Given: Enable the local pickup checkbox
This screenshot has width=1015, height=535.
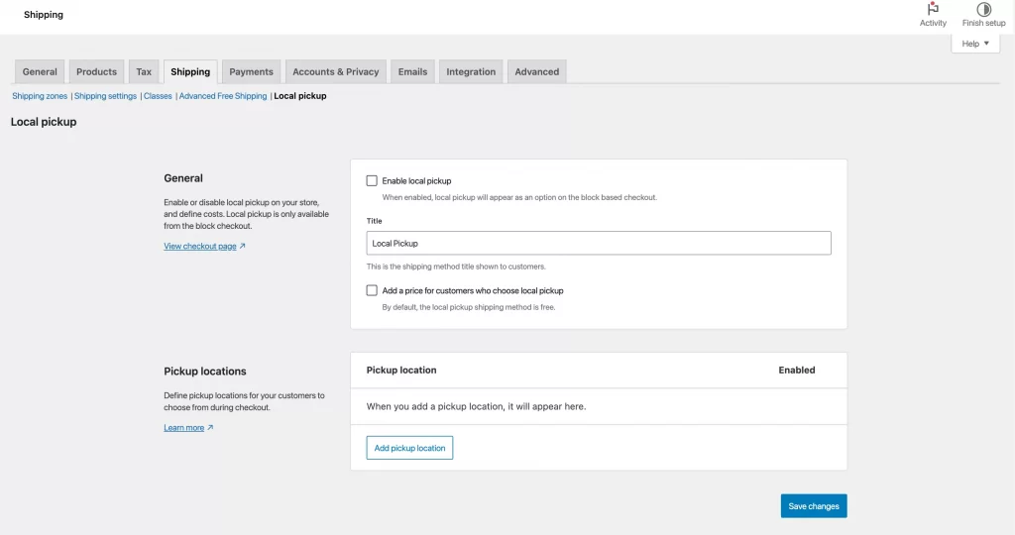Looking at the screenshot, I should click(x=372, y=180).
